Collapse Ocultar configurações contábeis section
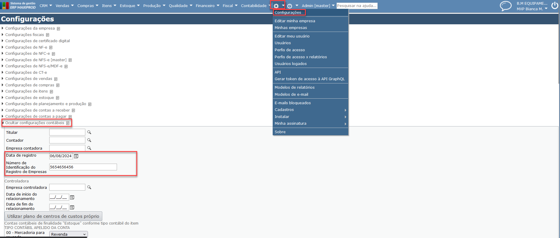 (35, 123)
